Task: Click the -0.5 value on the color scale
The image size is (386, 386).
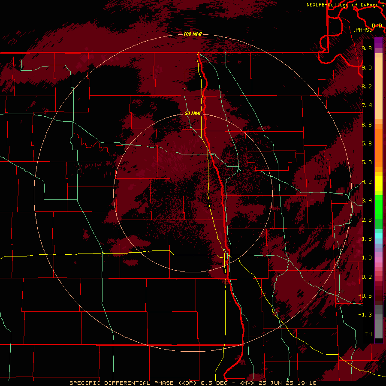Action: point(365,296)
